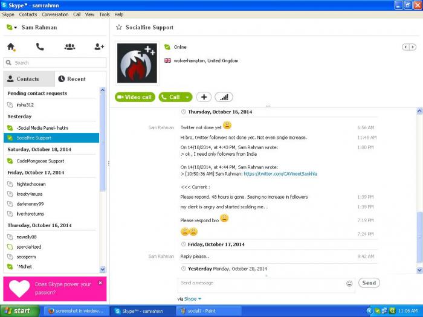Screen dimensions: 423x317
Task: Click the Send button
Action: click(369, 283)
